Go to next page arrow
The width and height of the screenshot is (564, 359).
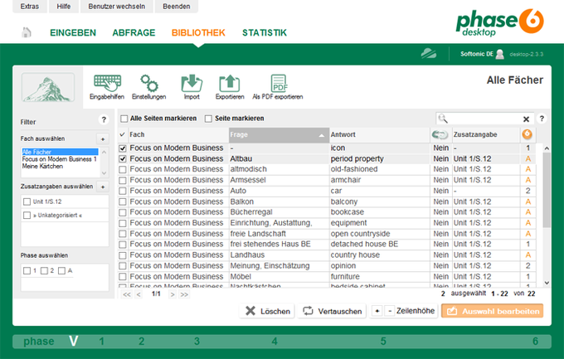[173, 294]
